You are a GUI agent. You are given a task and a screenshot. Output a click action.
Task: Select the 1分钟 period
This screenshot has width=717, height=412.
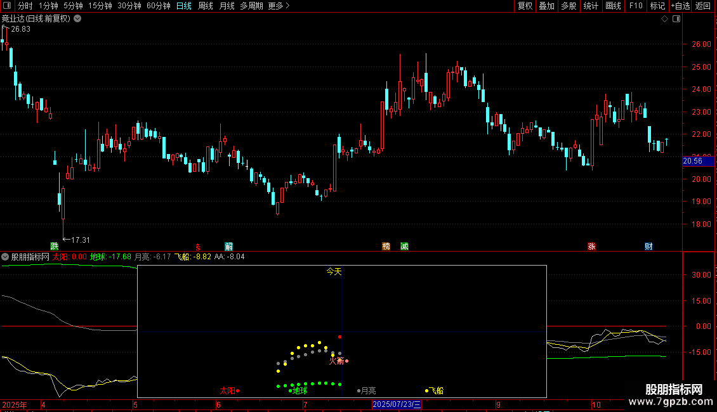point(48,6)
